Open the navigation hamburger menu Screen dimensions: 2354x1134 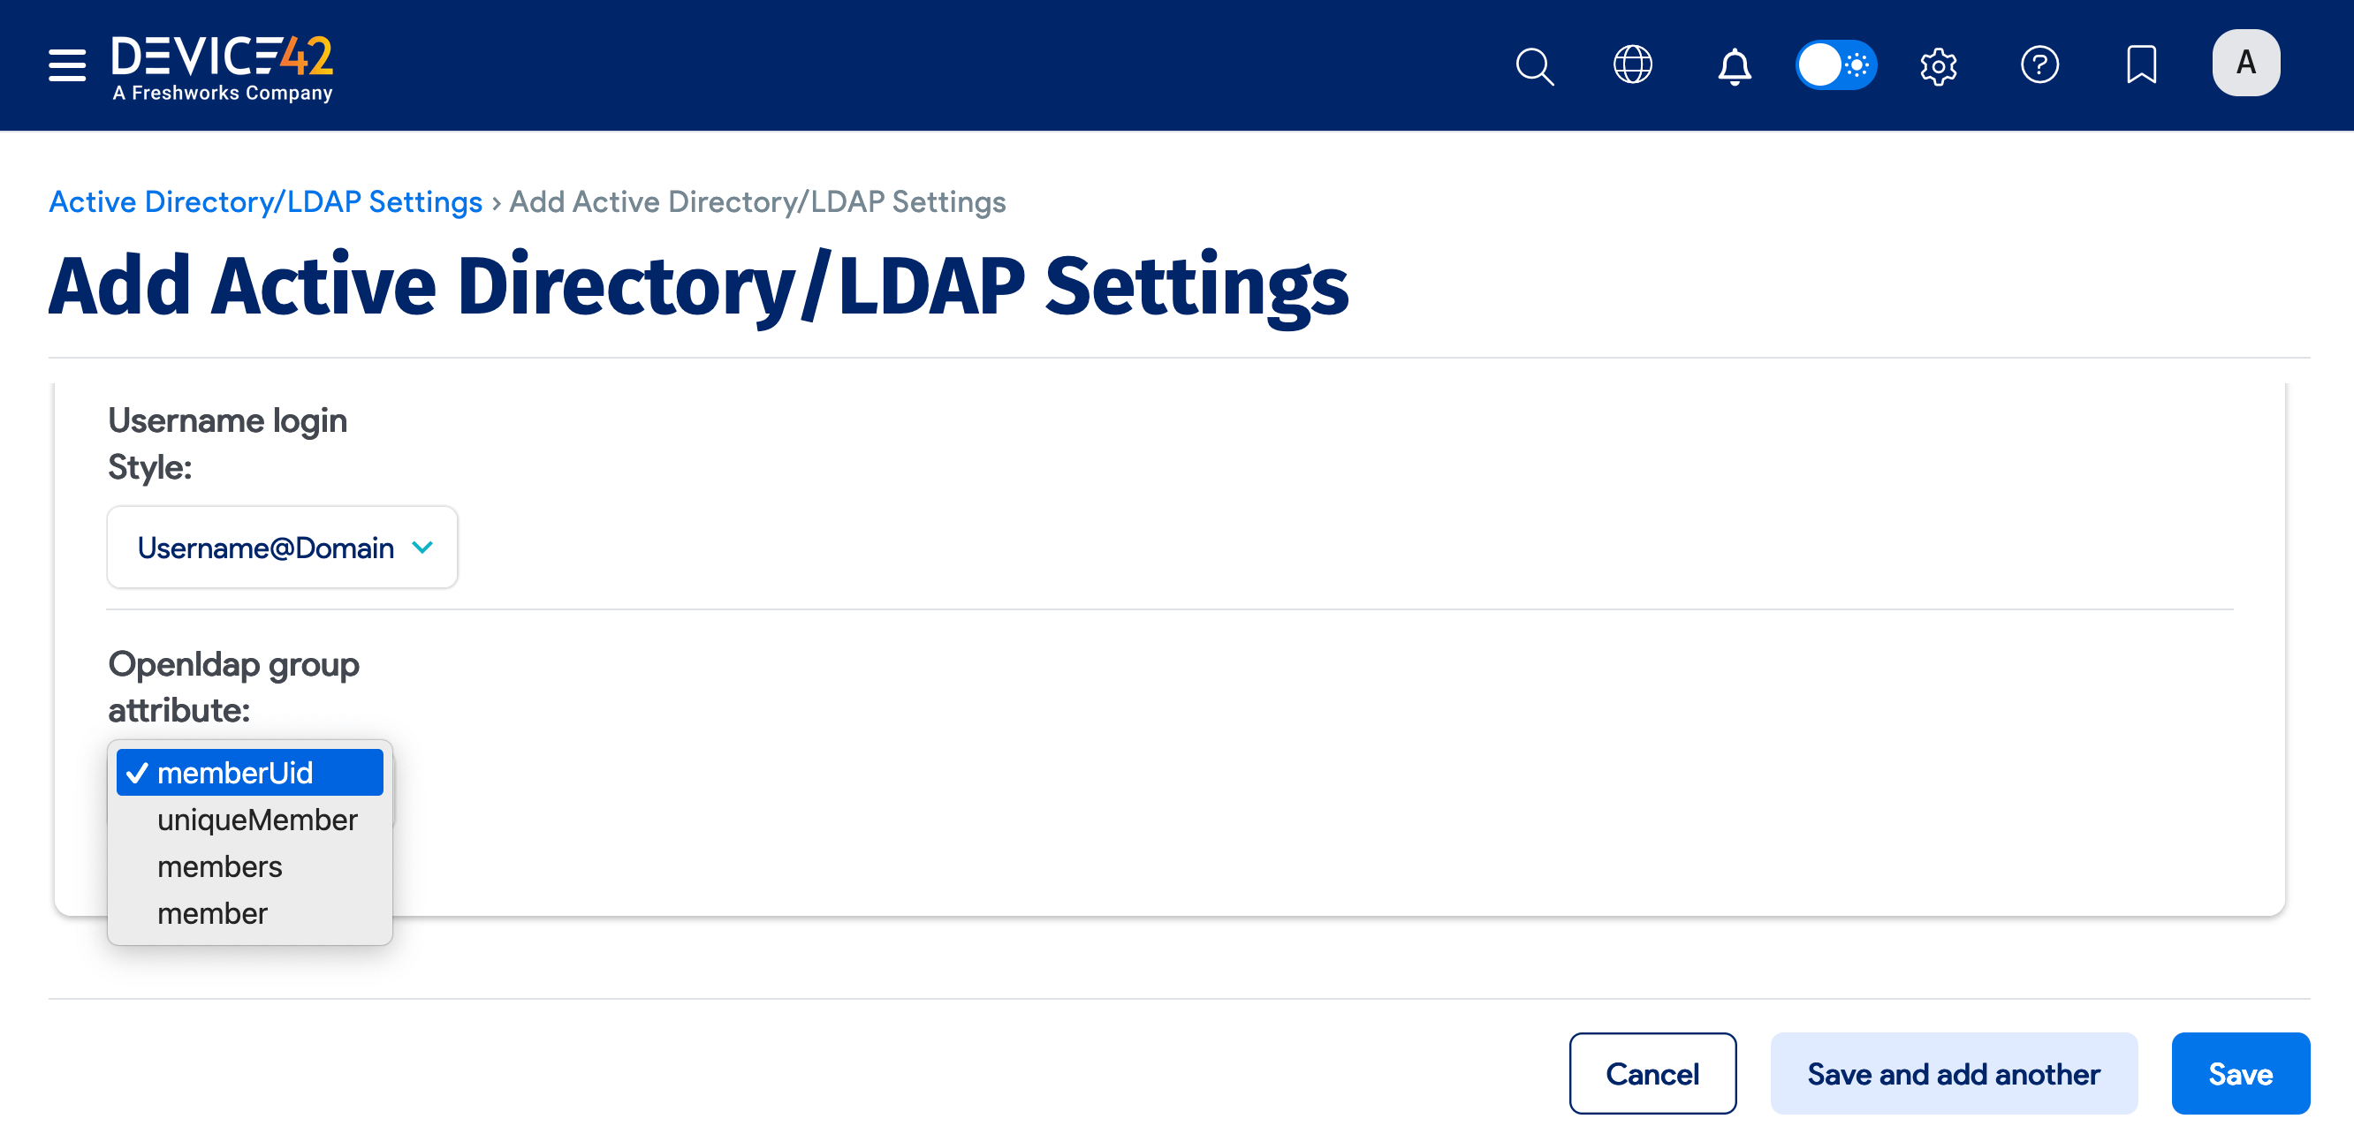click(x=65, y=64)
